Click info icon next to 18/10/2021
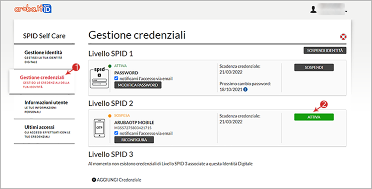The height and width of the screenshot is (189, 372). (x=246, y=90)
